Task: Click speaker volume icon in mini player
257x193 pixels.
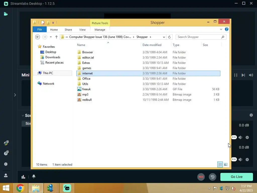Action: 251,75
